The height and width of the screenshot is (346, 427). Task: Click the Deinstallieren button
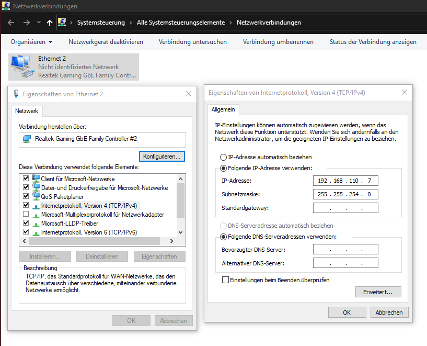pyautogui.click(x=102, y=256)
